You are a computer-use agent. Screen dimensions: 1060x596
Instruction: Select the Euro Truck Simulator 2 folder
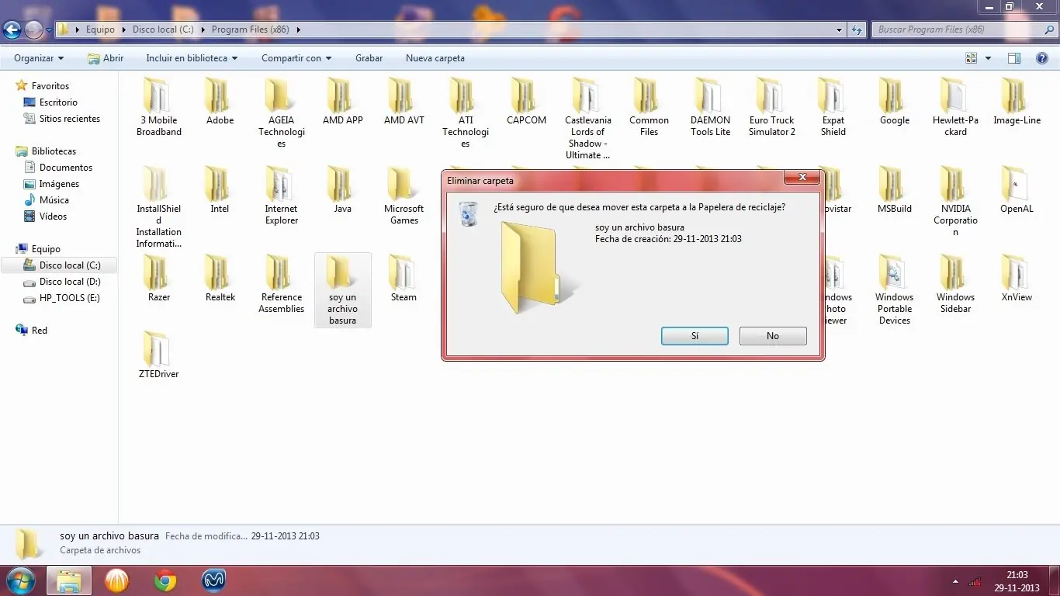point(772,107)
